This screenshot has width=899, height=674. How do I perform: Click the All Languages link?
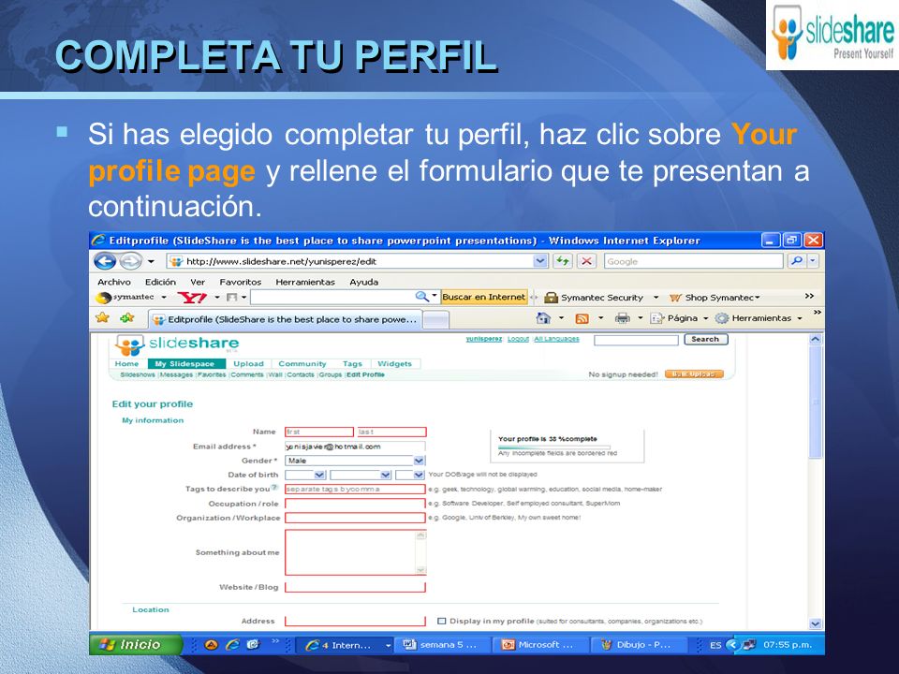click(556, 339)
